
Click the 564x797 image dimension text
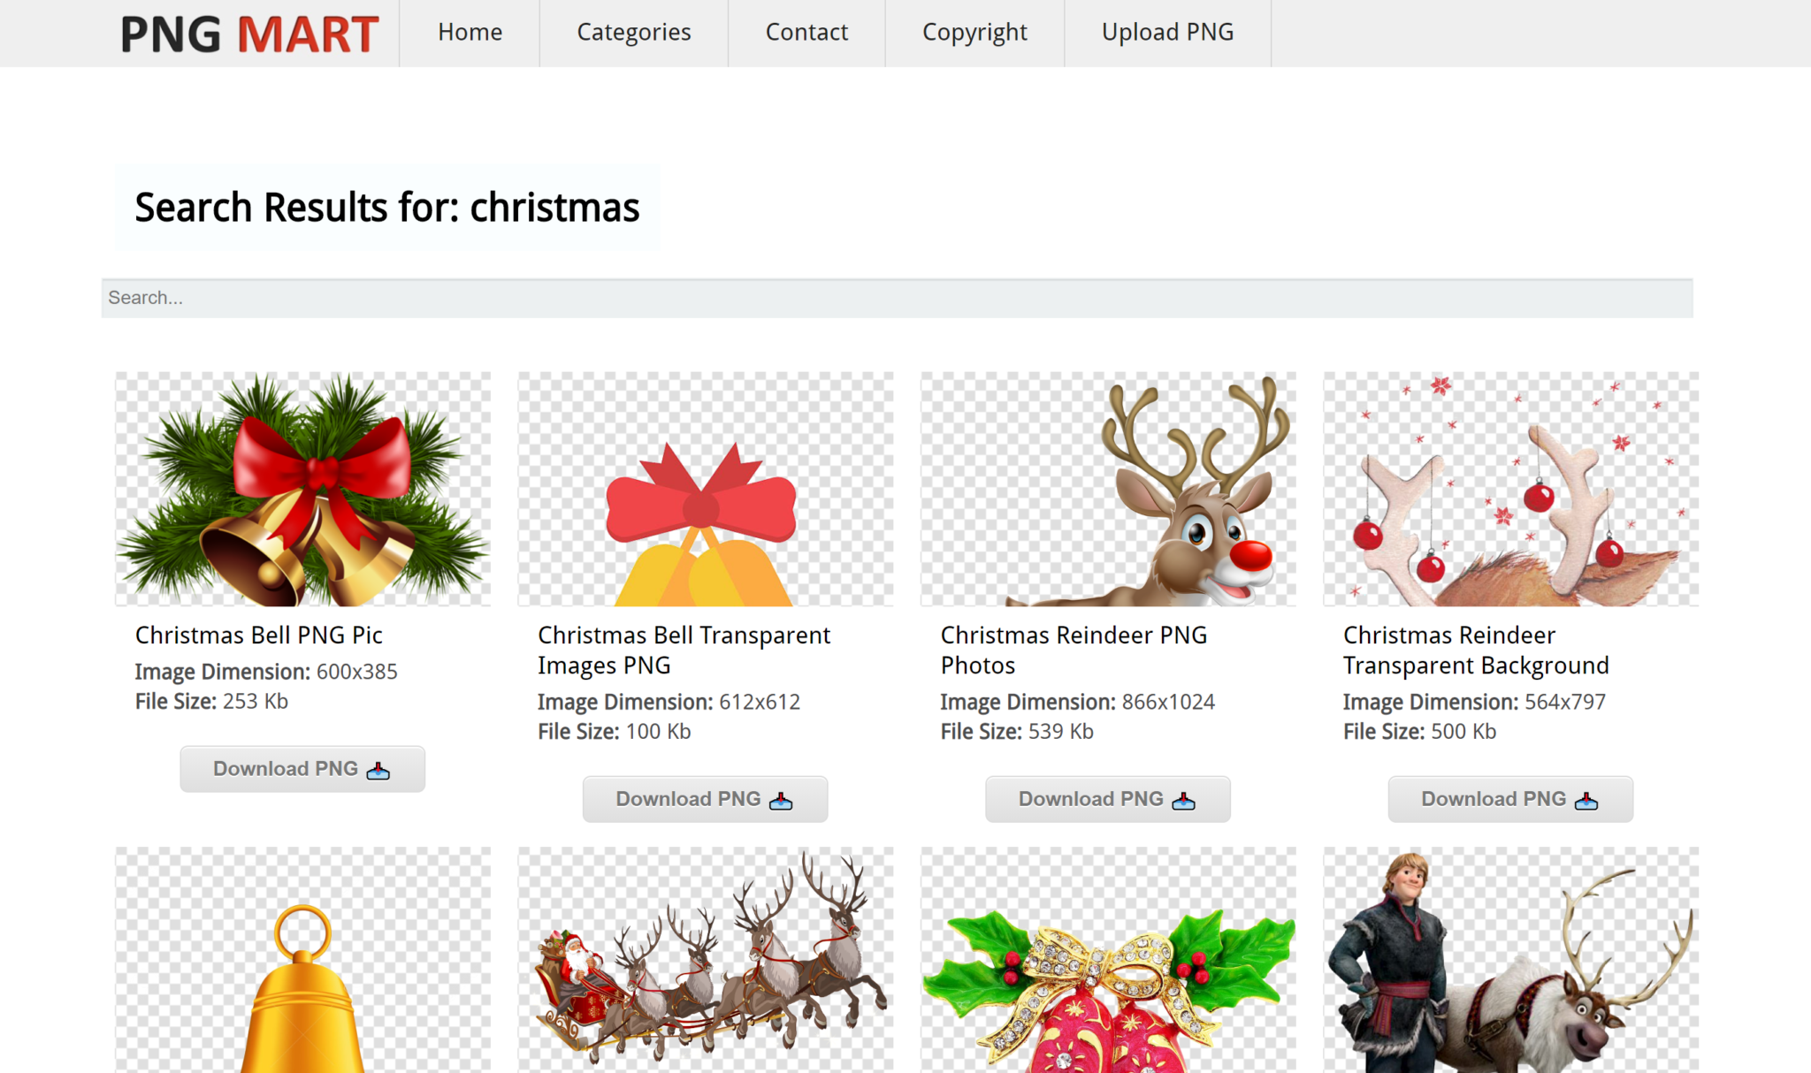click(1565, 702)
